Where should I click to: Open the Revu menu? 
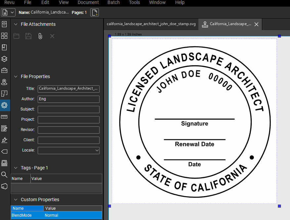click(x=9, y=2)
